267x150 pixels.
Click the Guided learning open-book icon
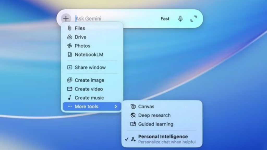[133, 124]
